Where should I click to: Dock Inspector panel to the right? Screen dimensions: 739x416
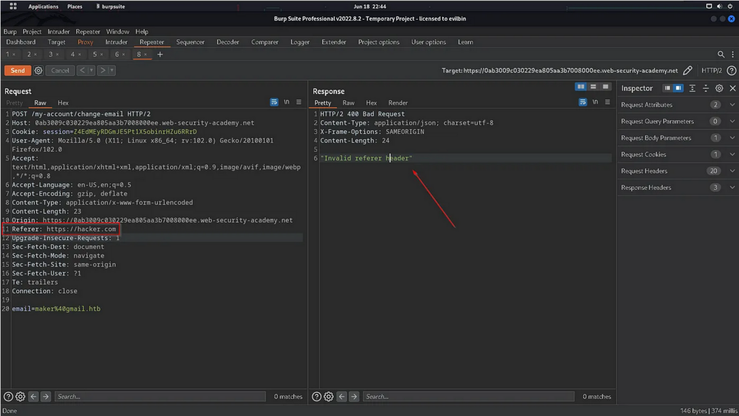click(x=678, y=89)
